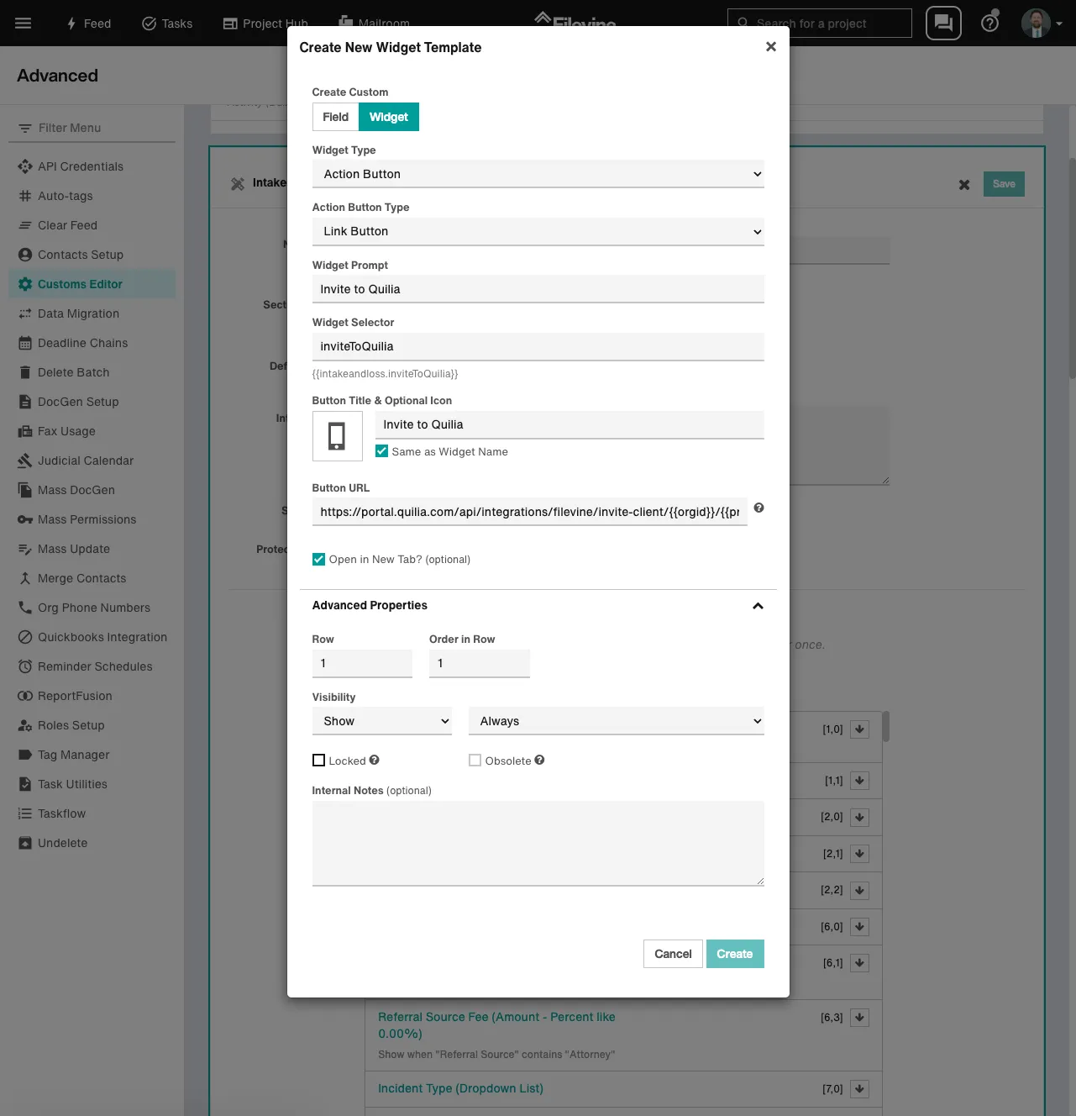Toggle Same as Widget Name checkbox

pos(381,451)
